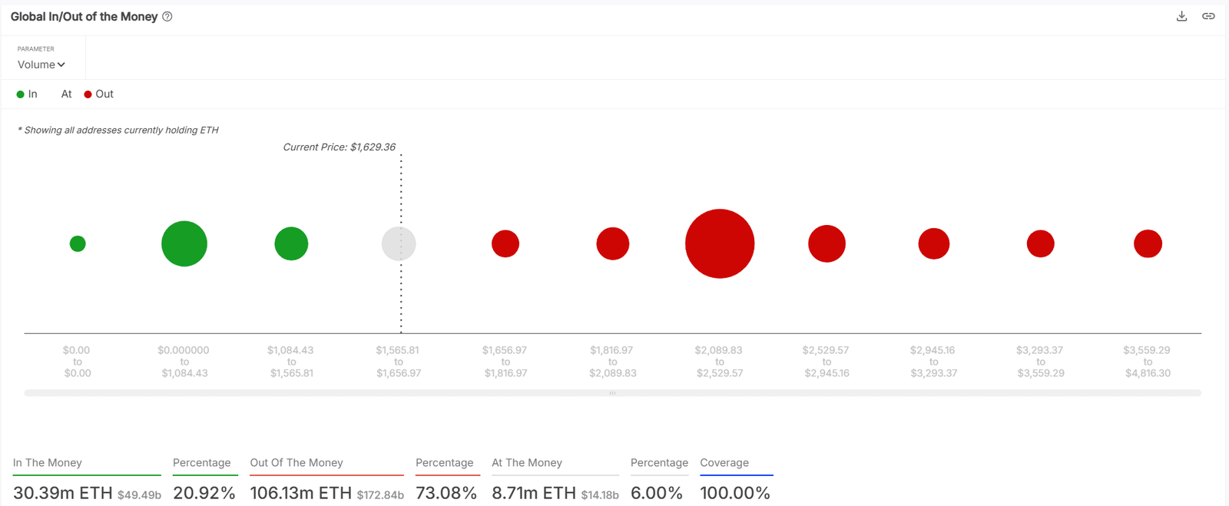Toggle the red Out legend item
This screenshot has width=1229, height=506.
99,94
